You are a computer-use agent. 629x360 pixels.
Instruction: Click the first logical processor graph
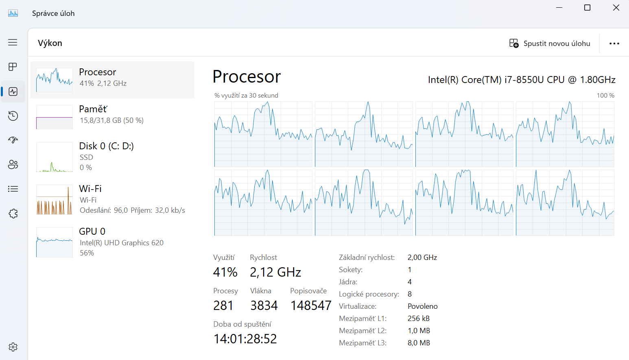[263, 134]
